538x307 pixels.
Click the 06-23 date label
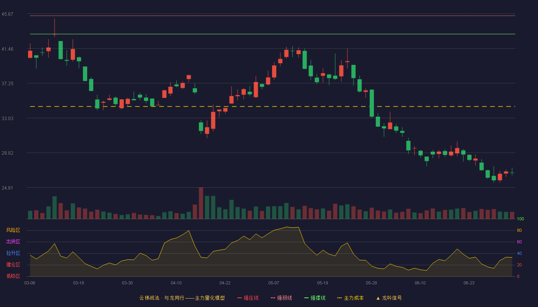(469, 283)
